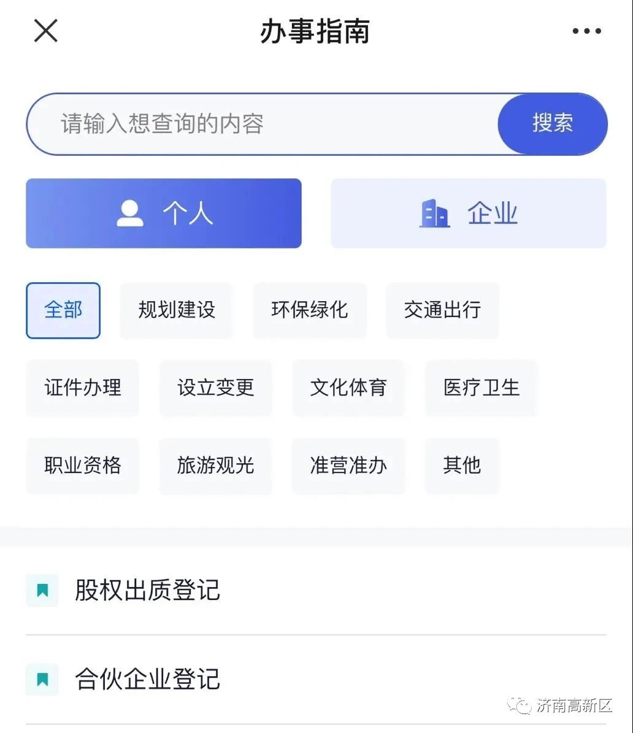The image size is (633, 733).
Task: Filter by 环保绿化 category
Action: 310,310
